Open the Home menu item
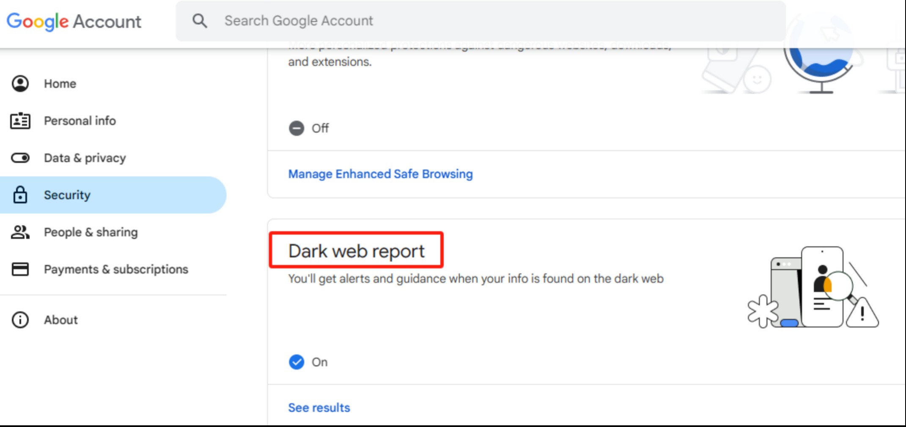This screenshot has width=906, height=427. (x=60, y=84)
